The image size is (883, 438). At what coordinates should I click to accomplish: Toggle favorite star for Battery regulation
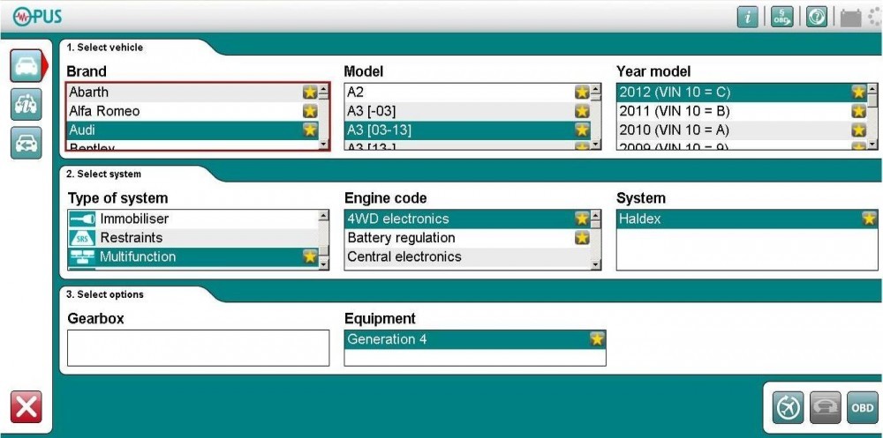click(x=582, y=238)
